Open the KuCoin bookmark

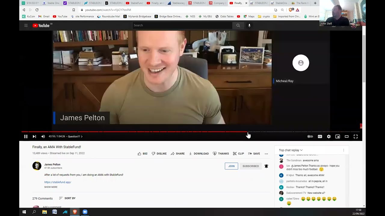(29, 16)
